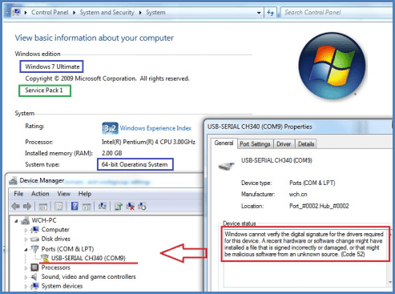The image size is (395, 294).
Task: Switch to the Details tab
Action: pyautogui.click(x=306, y=144)
